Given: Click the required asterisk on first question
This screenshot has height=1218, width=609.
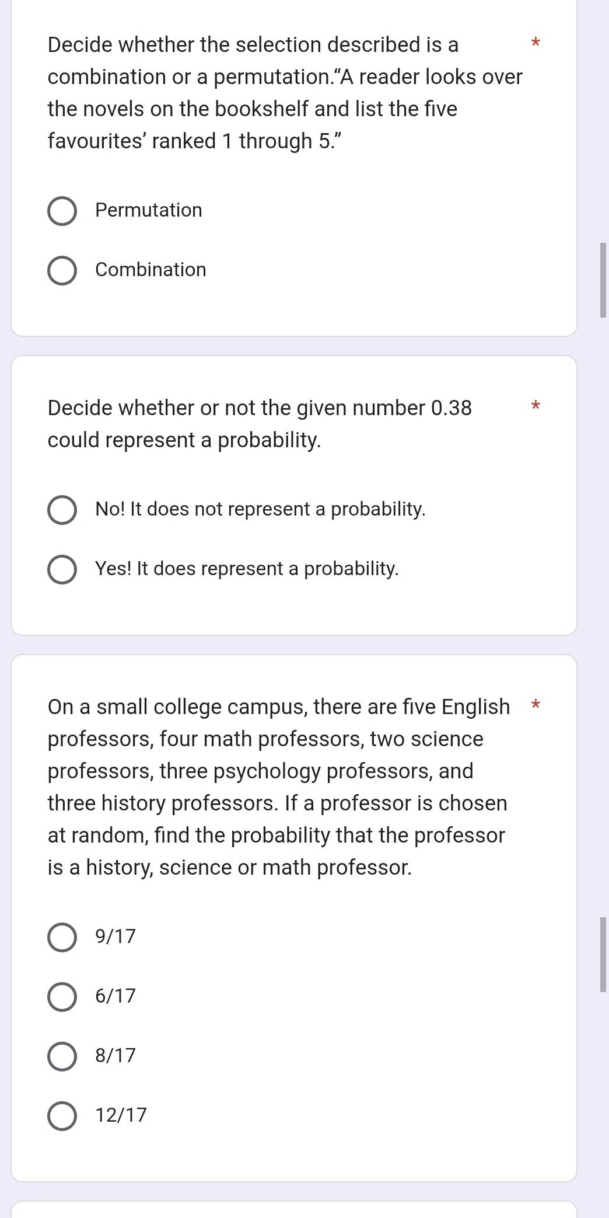Looking at the screenshot, I should [x=537, y=42].
